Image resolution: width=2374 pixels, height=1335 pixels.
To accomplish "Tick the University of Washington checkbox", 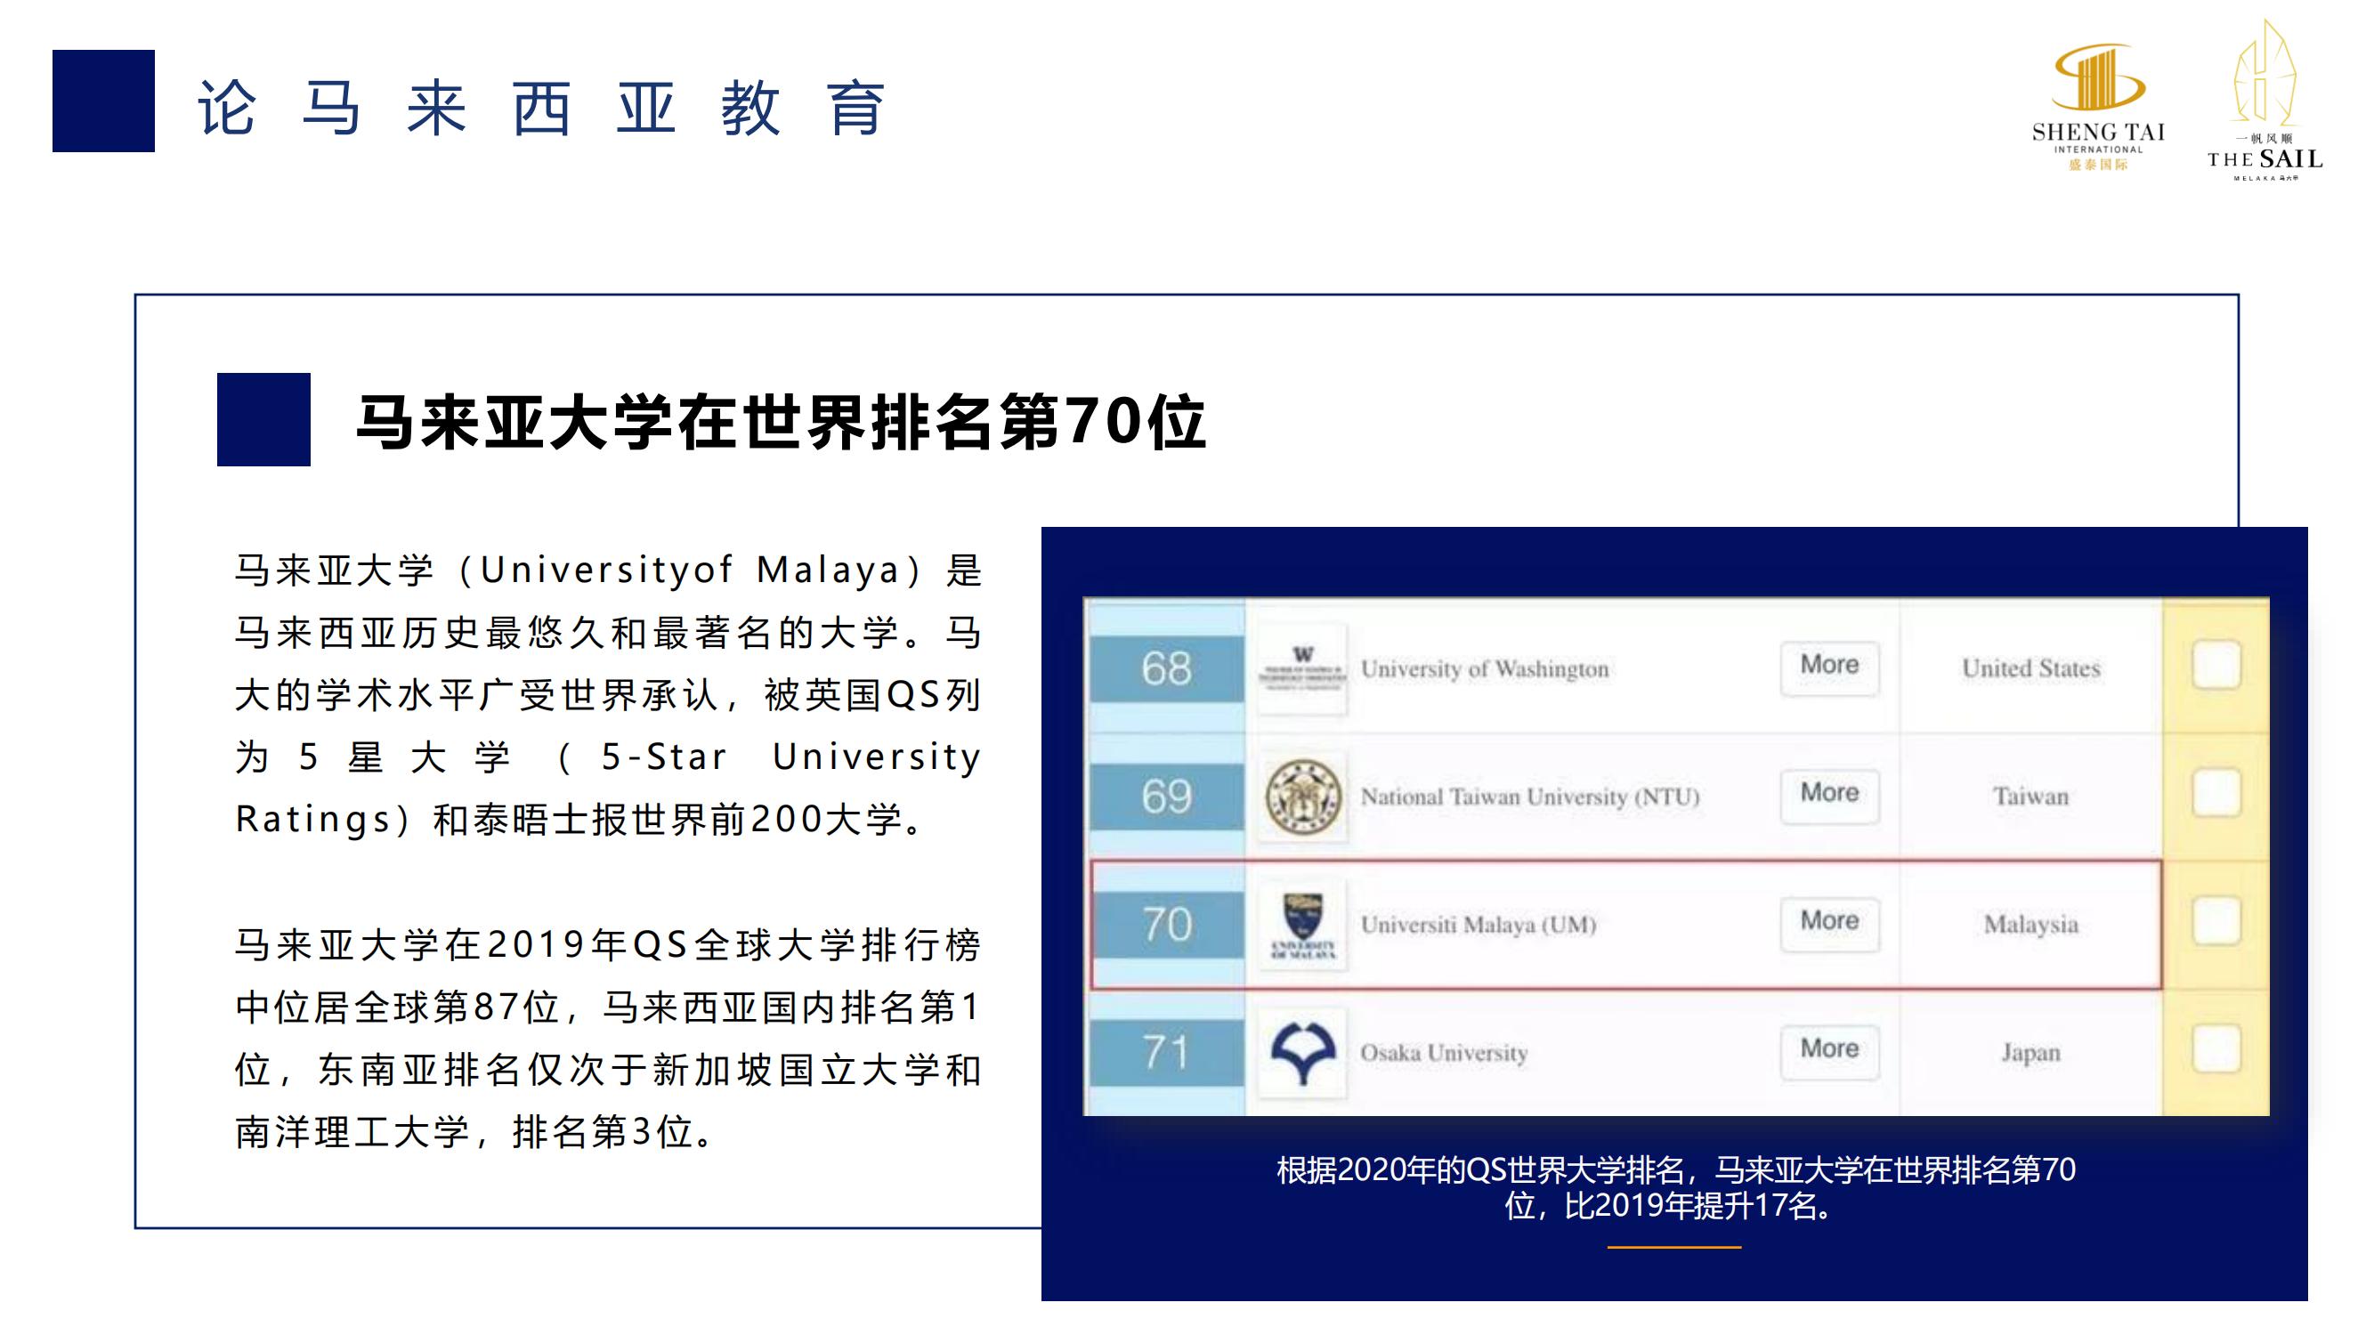I will click(x=2216, y=664).
